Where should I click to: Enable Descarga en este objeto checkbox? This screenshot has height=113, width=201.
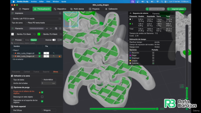coord(42,97)
